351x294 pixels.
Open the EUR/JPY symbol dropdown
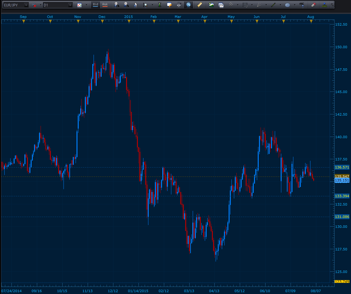point(26,5)
